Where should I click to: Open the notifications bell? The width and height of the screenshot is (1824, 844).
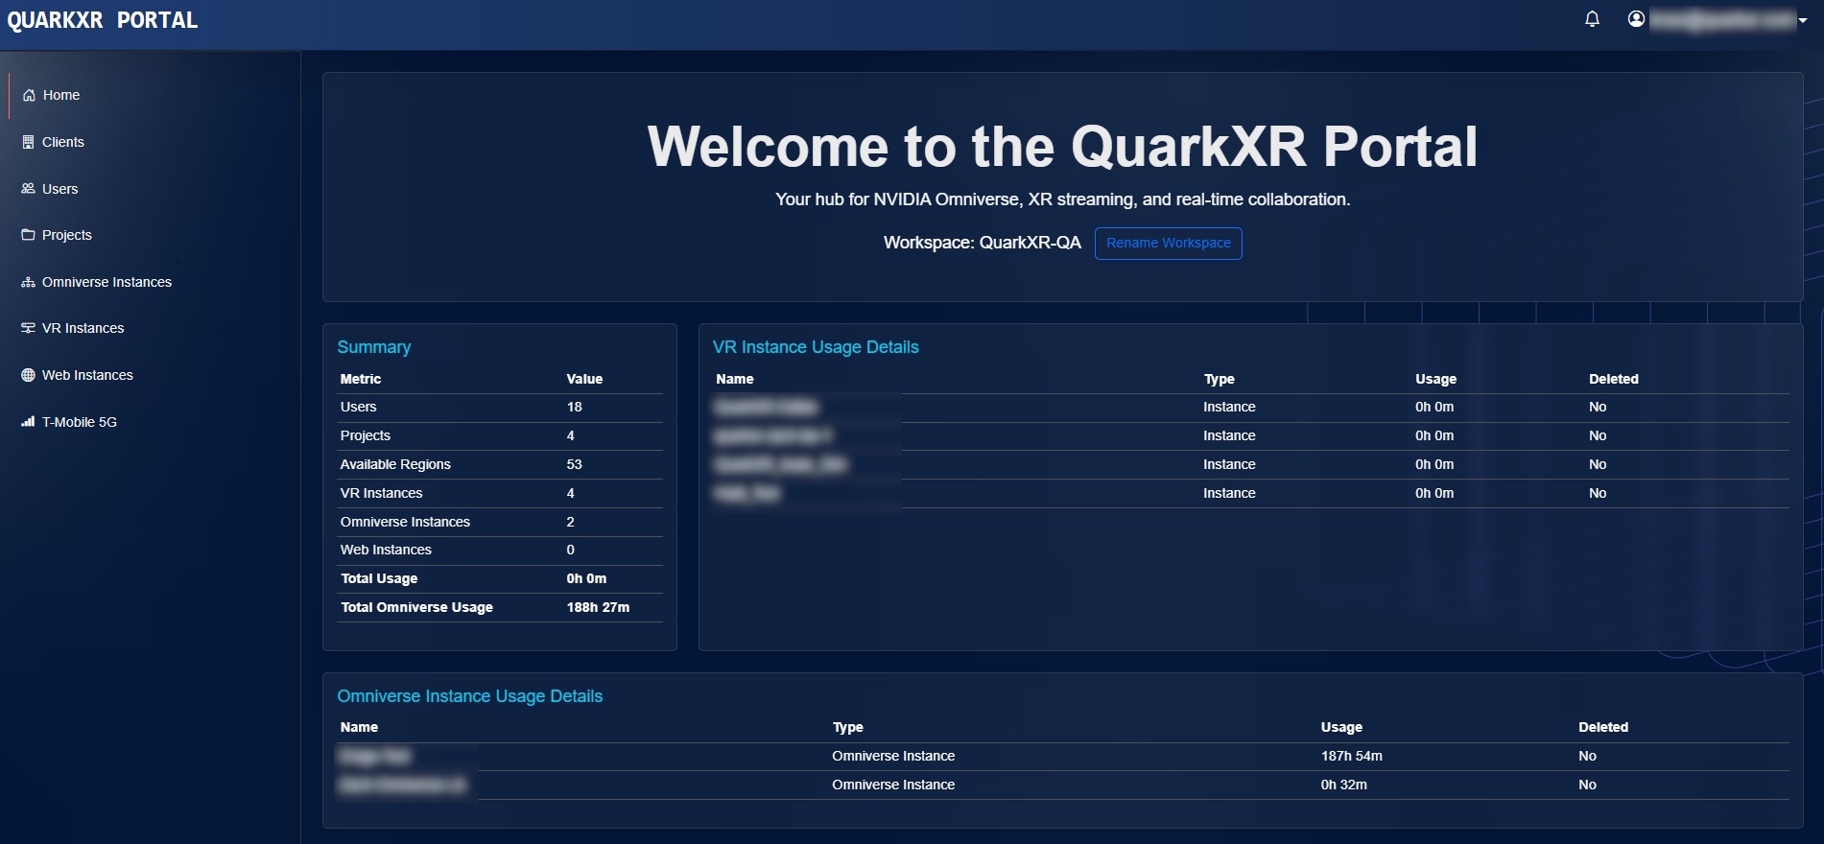pos(1592,19)
